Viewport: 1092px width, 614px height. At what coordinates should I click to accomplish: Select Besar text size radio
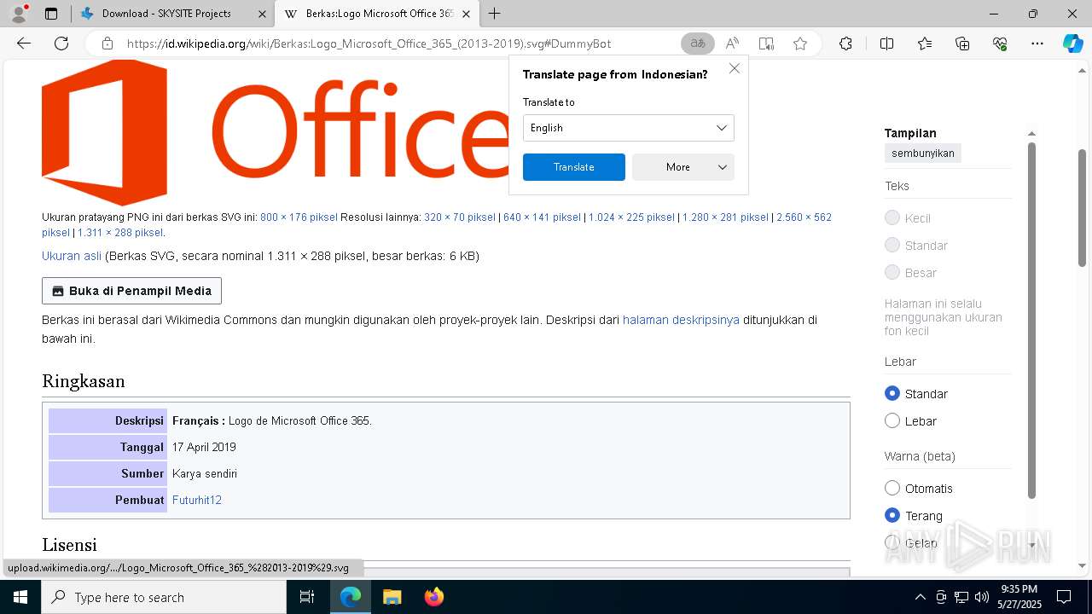[892, 272]
